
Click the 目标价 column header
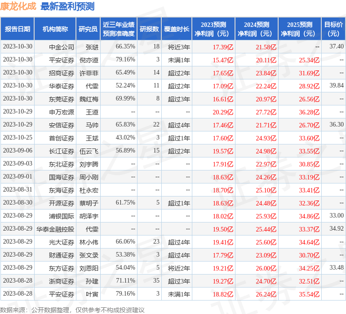pyautogui.click(x=333, y=29)
